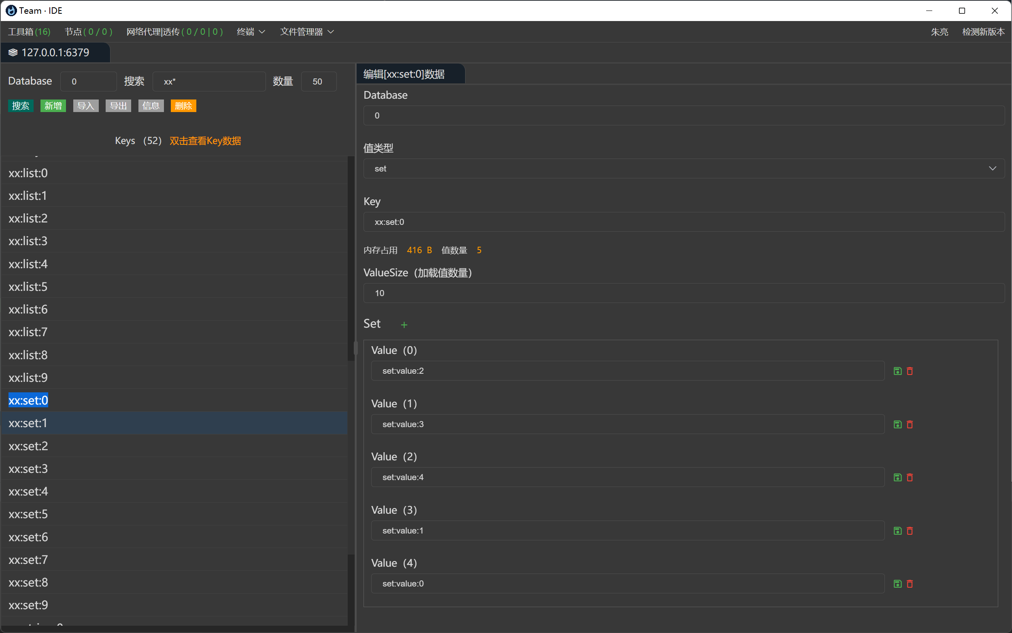The height and width of the screenshot is (633, 1012).
Task: Delete the set:value:2 entry
Action: [910, 371]
